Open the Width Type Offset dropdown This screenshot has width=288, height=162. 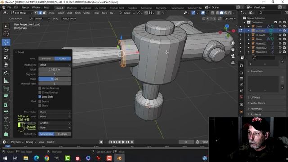tap(54, 65)
